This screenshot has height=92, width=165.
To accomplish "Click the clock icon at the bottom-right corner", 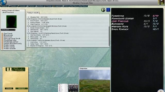I will (161, 91).
